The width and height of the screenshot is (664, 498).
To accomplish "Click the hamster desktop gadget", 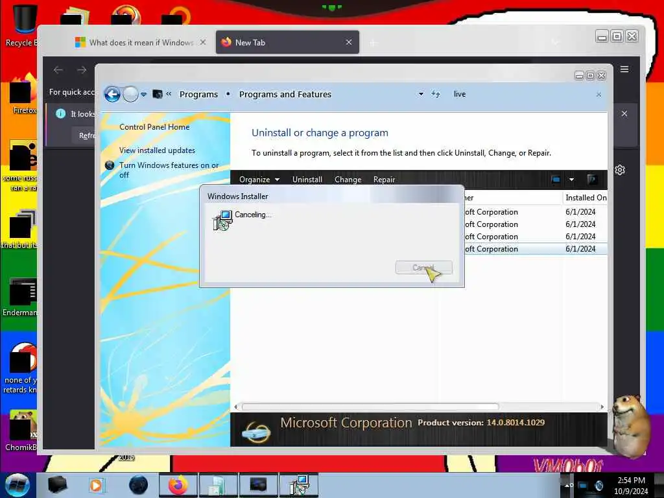I will click(x=631, y=425).
